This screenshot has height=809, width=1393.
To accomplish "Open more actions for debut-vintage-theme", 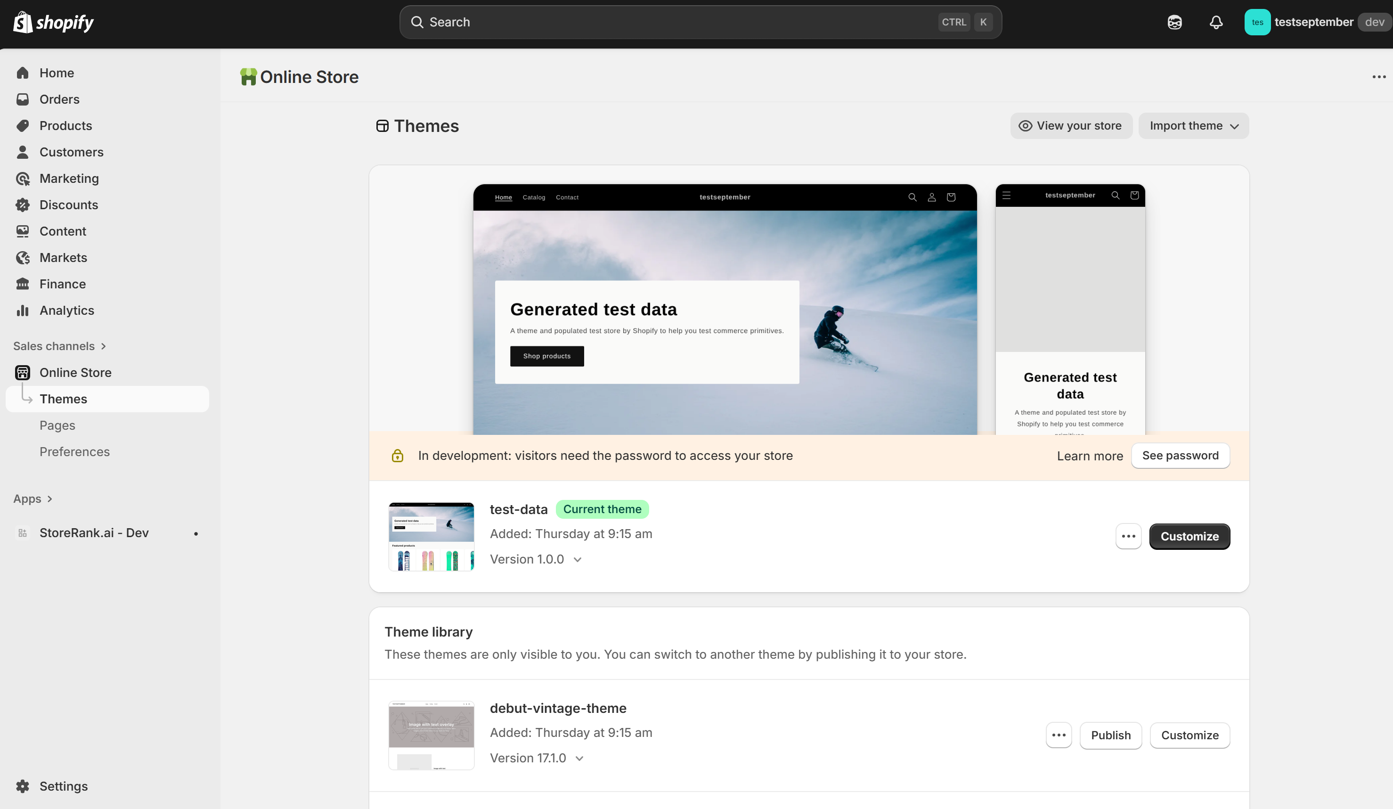I will pyautogui.click(x=1059, y=735).
